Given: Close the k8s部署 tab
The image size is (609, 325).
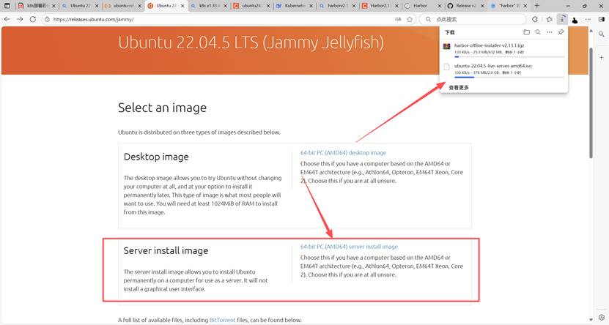Looking at the screenshot, I should tap(53, 6).
